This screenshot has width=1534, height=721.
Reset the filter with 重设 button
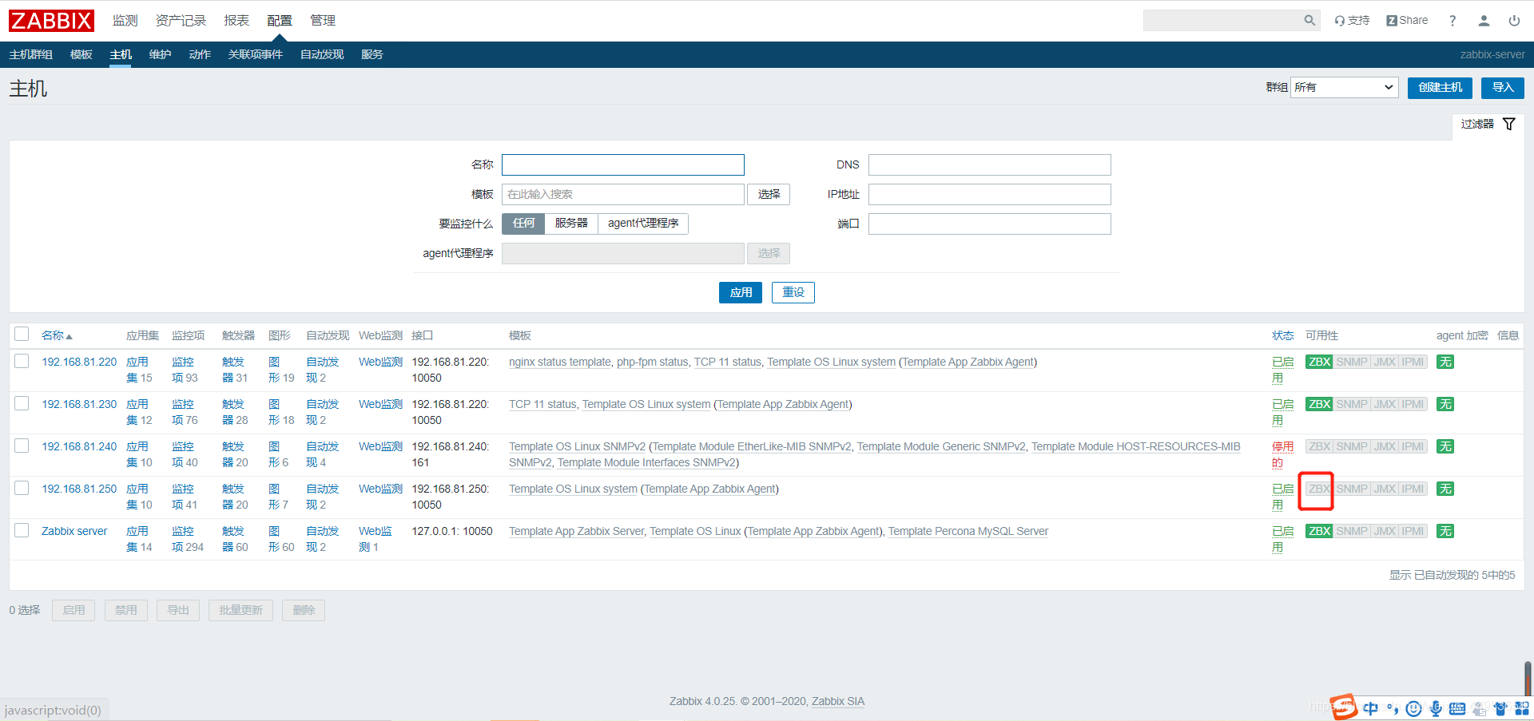pyautogui.click(x=793, y=292)
